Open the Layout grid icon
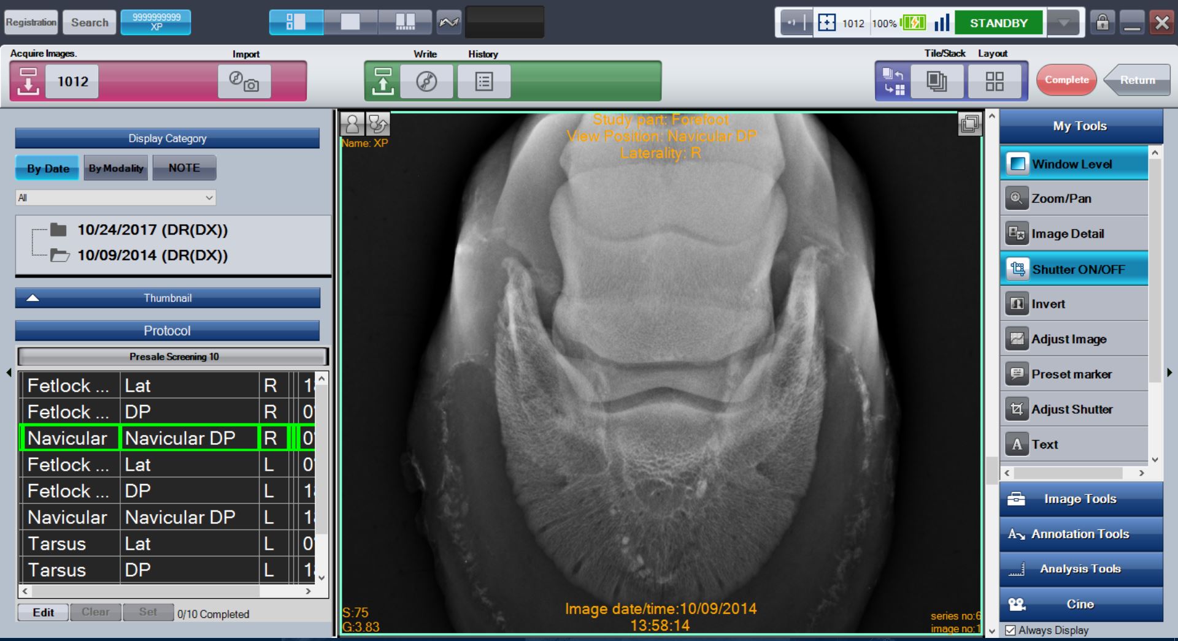This screenshot has height=641, width=1178. (994, 82)
